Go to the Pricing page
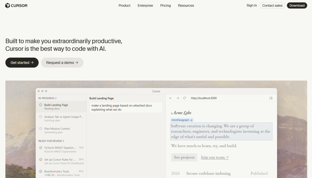 (165, 5)
